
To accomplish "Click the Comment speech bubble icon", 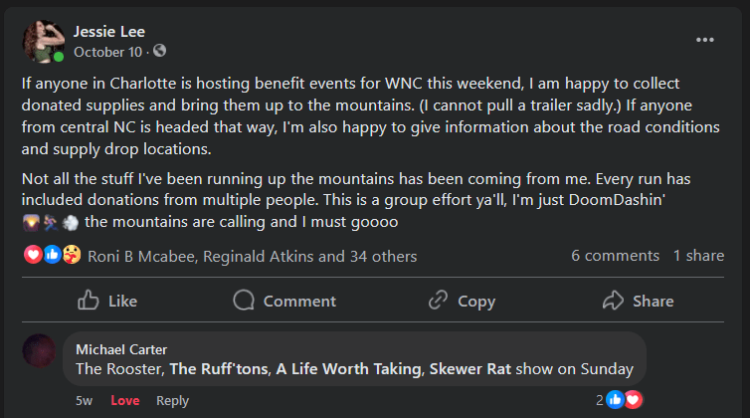I will 244,301.
